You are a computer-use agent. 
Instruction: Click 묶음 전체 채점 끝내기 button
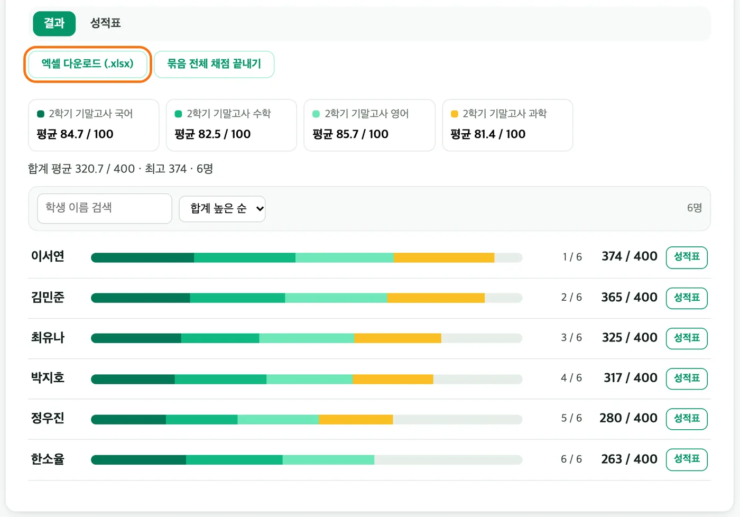[x=214, y=64]
